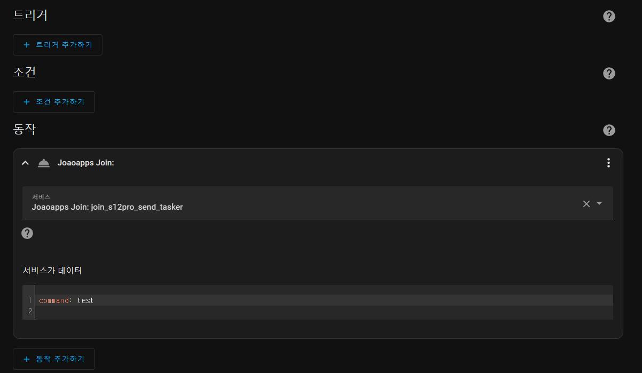This screenshot has width=642, height=373.
Task: Click the service bell icon on action card
Action: coord(44,163)
